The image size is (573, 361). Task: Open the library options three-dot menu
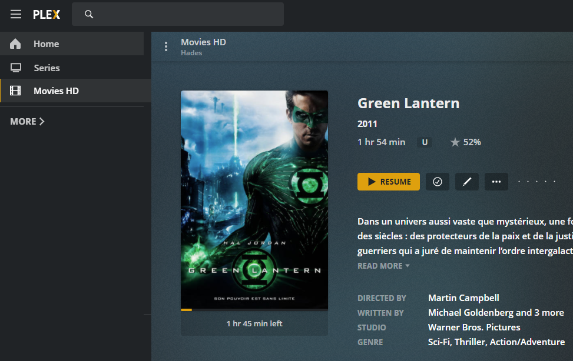[x=166, y=46]
